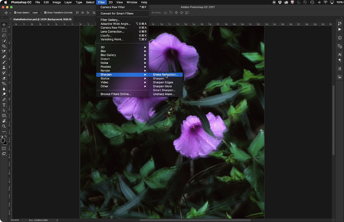Select the Rectangle shape tool
This screenshot has height=222, width=344.
[x=4, y=116]
